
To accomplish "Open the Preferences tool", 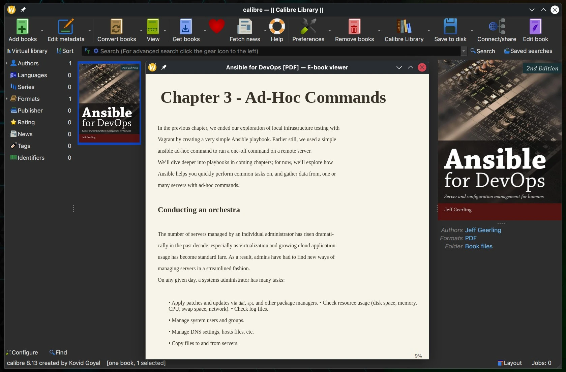I will [x=308, y=27].
